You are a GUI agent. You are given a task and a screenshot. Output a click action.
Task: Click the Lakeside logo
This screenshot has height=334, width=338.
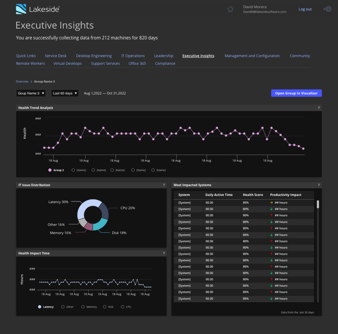[38, 9]
